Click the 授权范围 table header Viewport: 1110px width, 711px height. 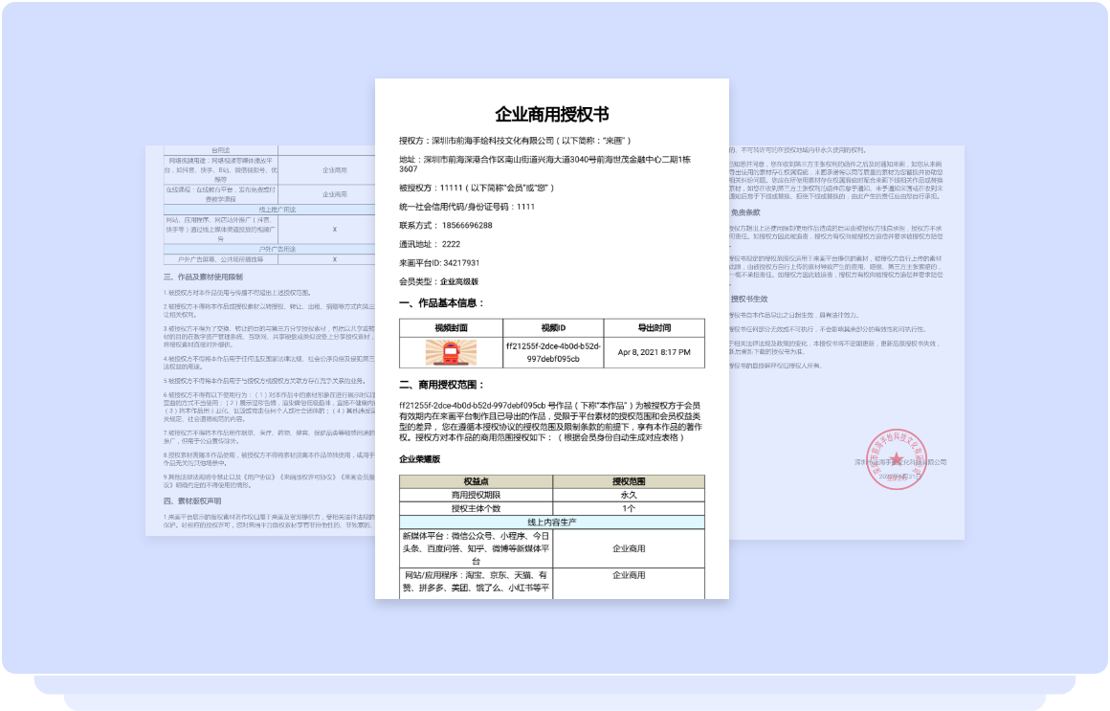[x=629, y=481]
